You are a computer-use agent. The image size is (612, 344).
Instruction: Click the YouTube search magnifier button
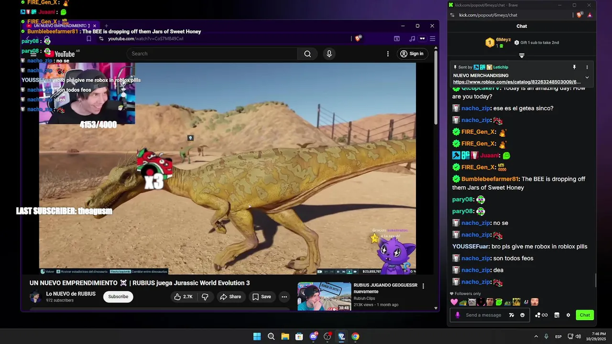tap(307, 54)
